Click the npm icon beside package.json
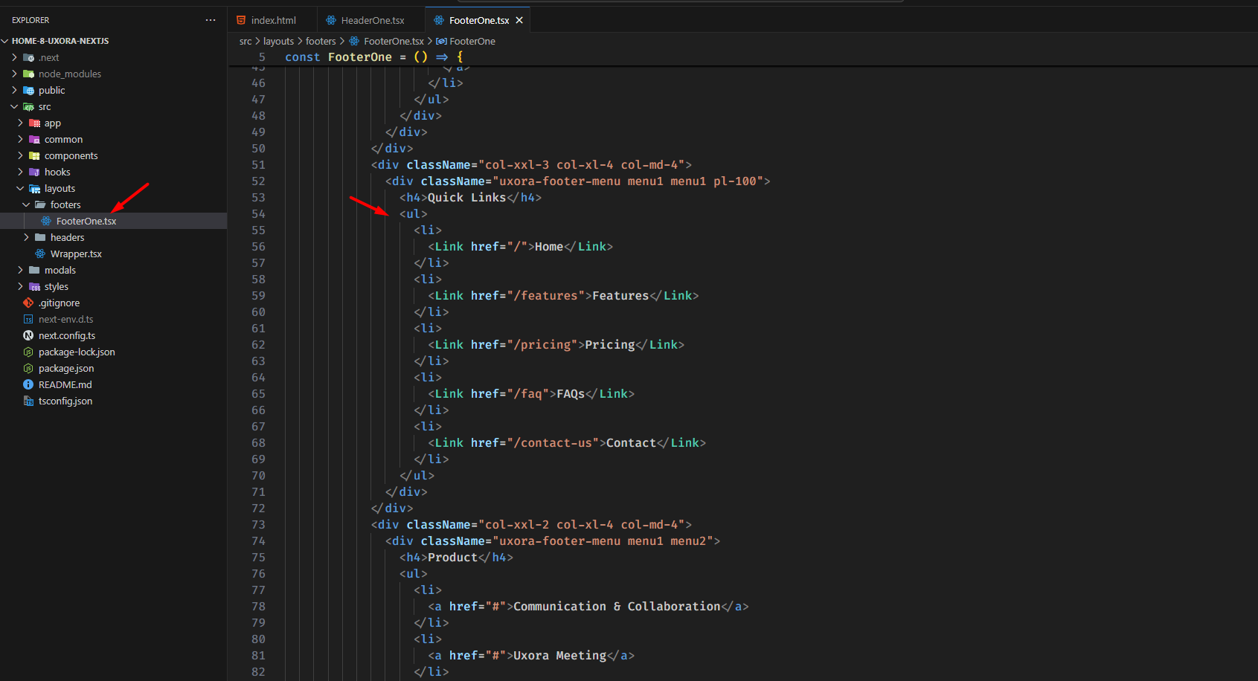 pos(28,368)
